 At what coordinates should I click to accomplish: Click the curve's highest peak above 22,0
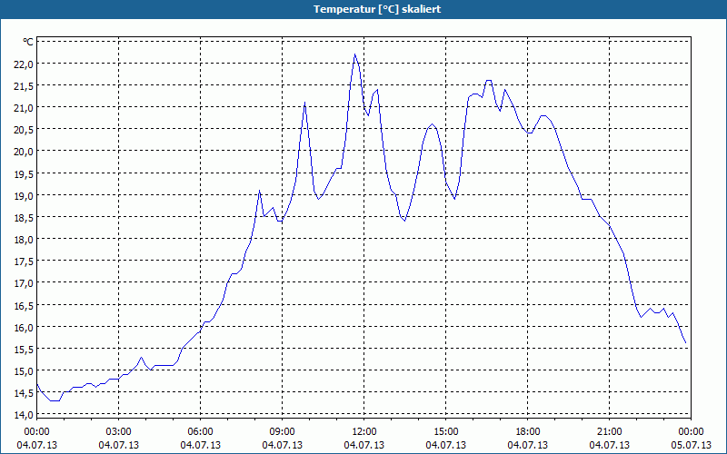354,54
